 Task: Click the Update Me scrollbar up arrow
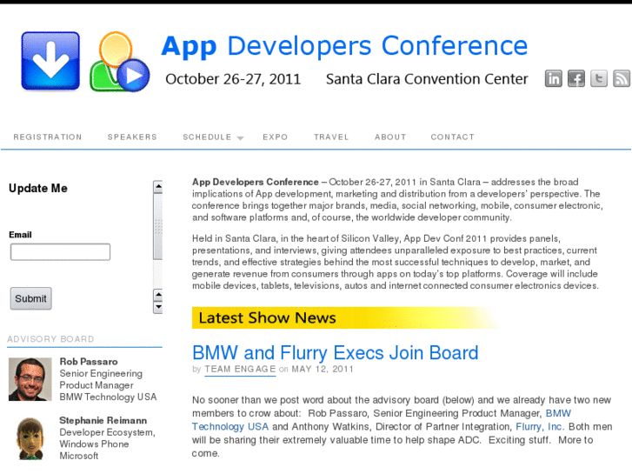pyautogui.click(x=158, y=187)
